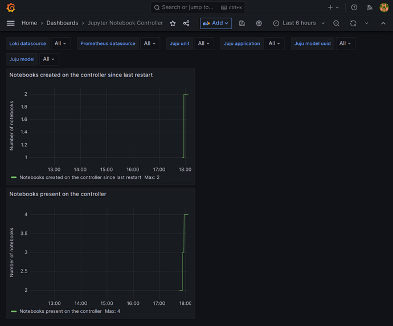This screenshot has width=393, height=326.
Task: Open 'Notebooks present on the controller' panel title
Action: (58, 194)
